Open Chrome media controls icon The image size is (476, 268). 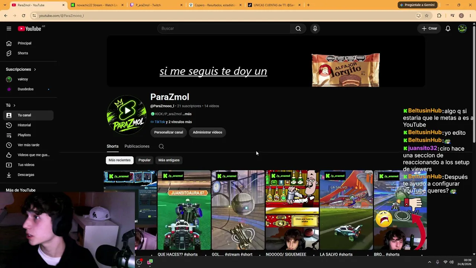[452, 16]
